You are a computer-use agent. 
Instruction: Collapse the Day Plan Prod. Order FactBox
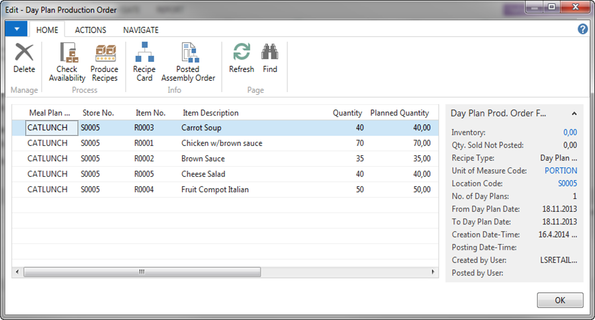click(x=574, y=114)
